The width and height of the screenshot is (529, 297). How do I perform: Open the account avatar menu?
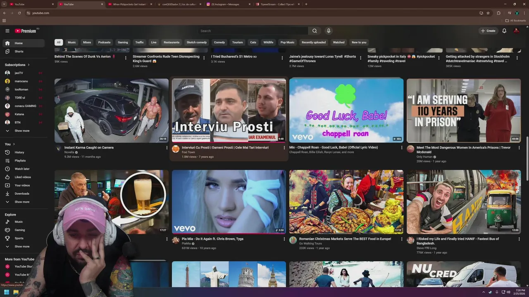click(x=516, y=31)
